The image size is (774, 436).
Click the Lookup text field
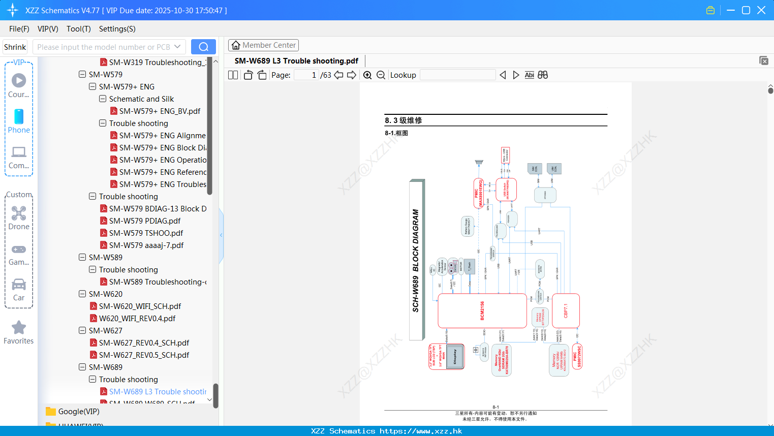[458, 75]
